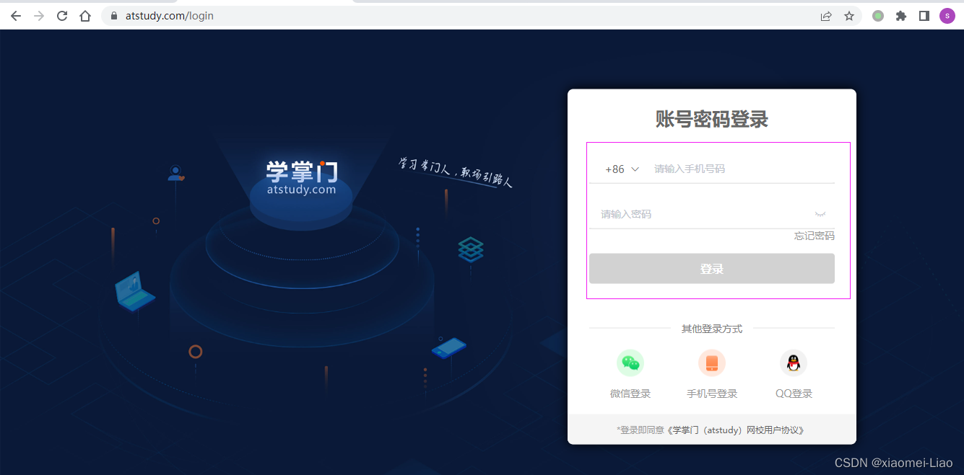This screenshot has width=964, height=475.
Task: Click the lock icon in the address bar
Action: coord(113,16)
